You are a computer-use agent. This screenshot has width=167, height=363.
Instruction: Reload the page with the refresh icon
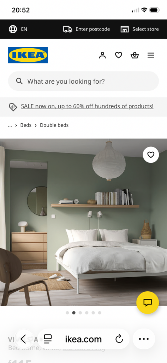click(x=119, y=339)
